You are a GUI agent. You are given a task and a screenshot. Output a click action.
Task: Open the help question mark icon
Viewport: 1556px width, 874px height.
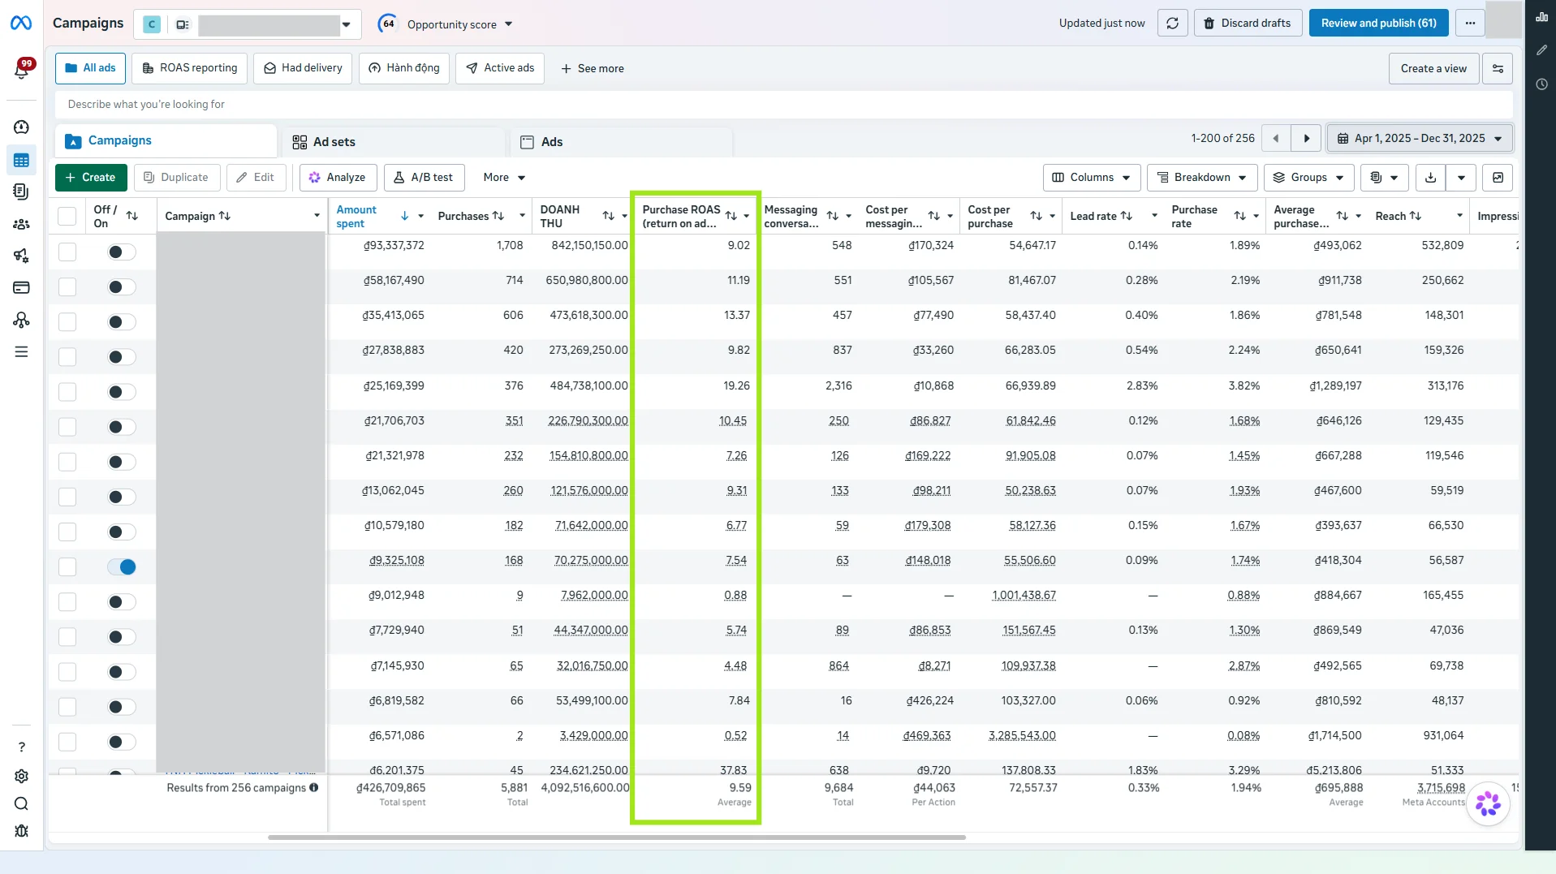pos(22,747)
